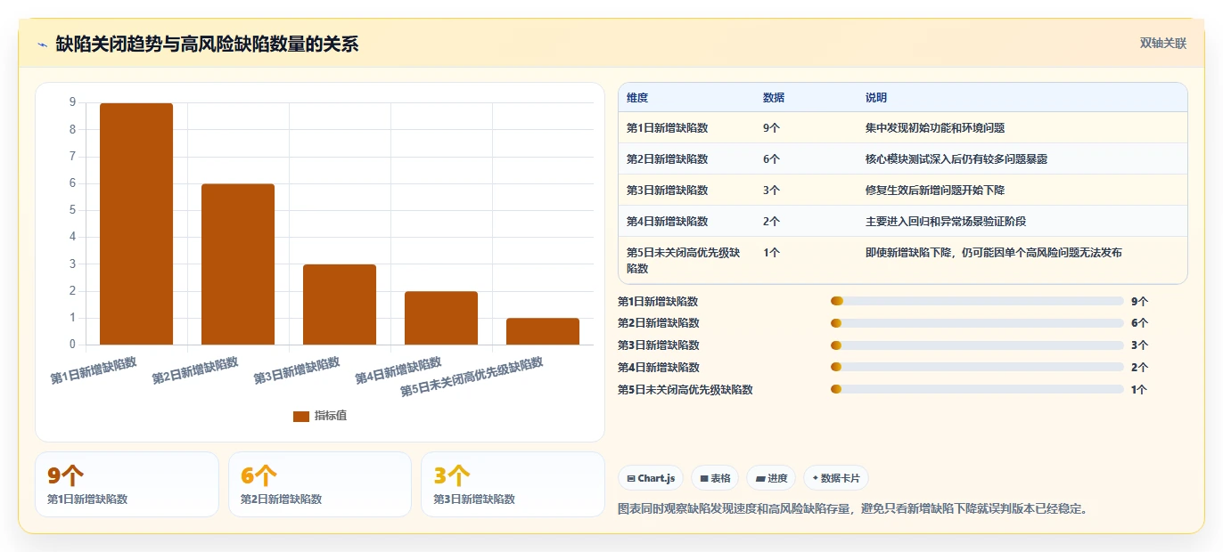1223x552 pixels.
Task: Click the chart title 缺陷关闭趋势与高风险缺陷数量的关系
Action: 207,44
